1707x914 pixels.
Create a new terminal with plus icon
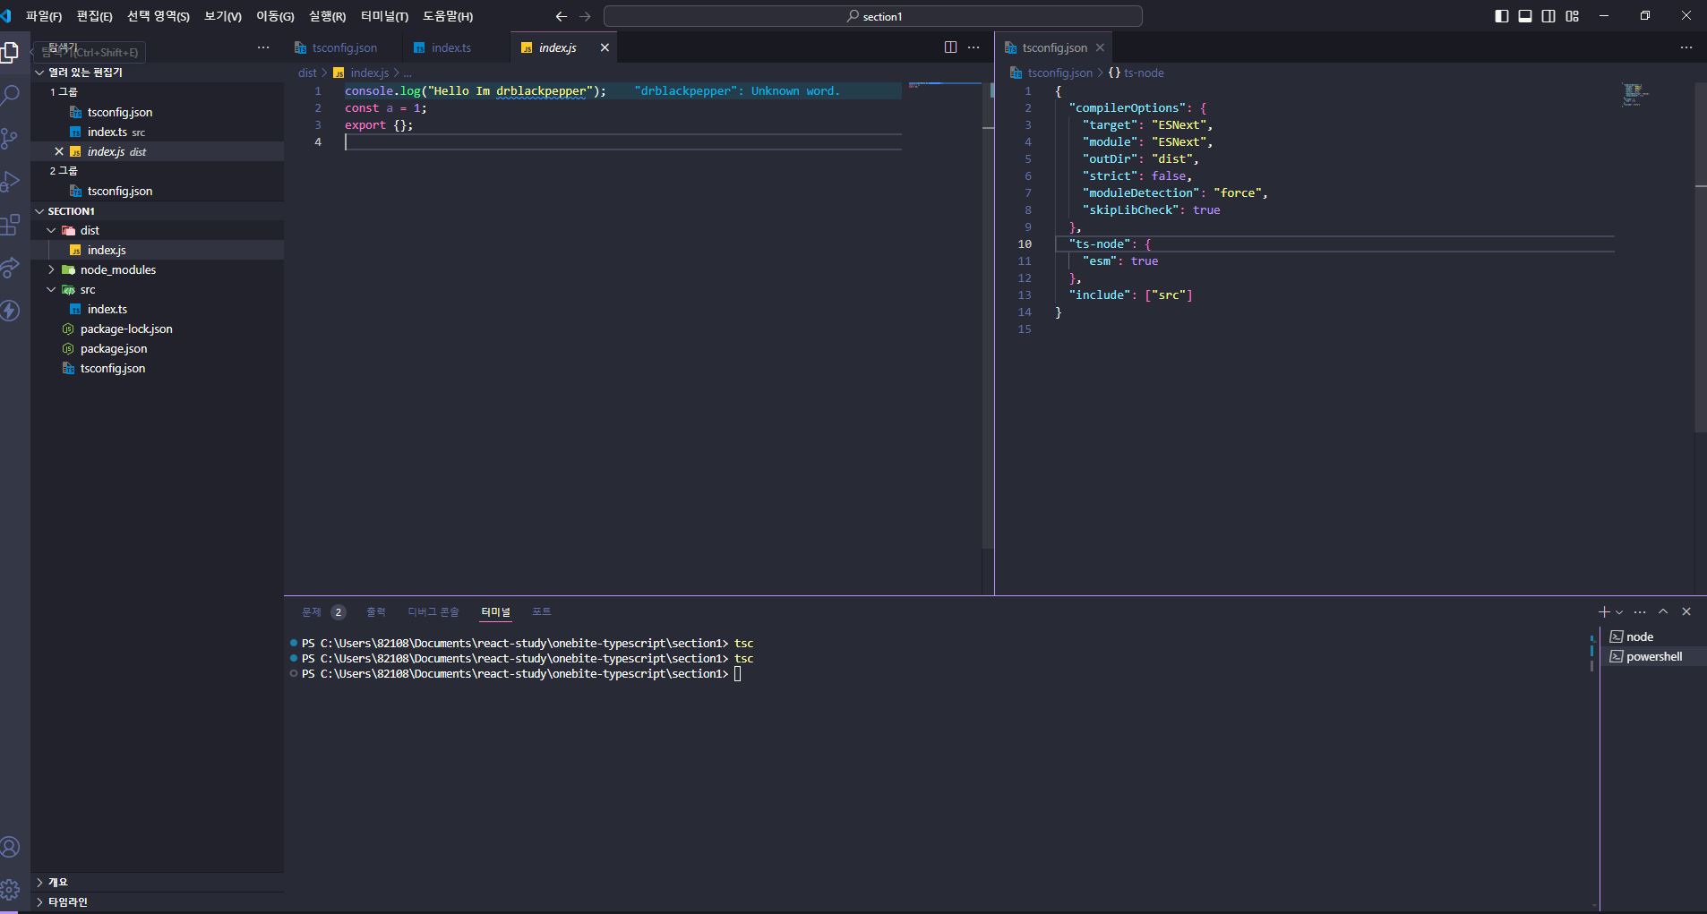tap(1603, 612)
